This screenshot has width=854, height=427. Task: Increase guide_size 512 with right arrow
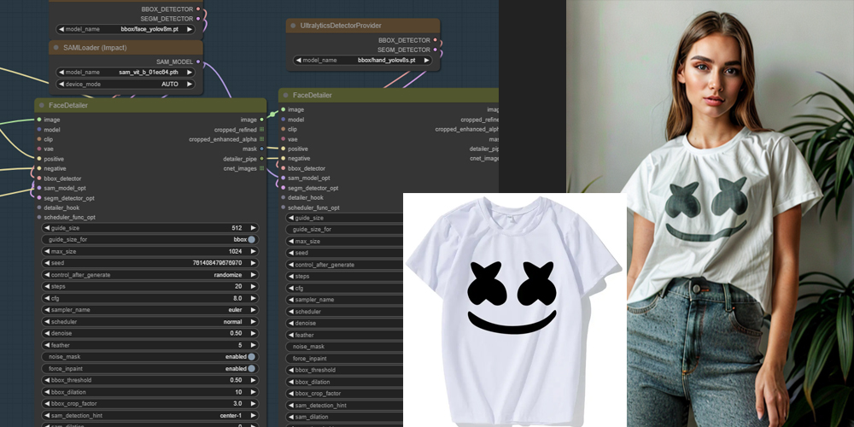tap(253, 228)
